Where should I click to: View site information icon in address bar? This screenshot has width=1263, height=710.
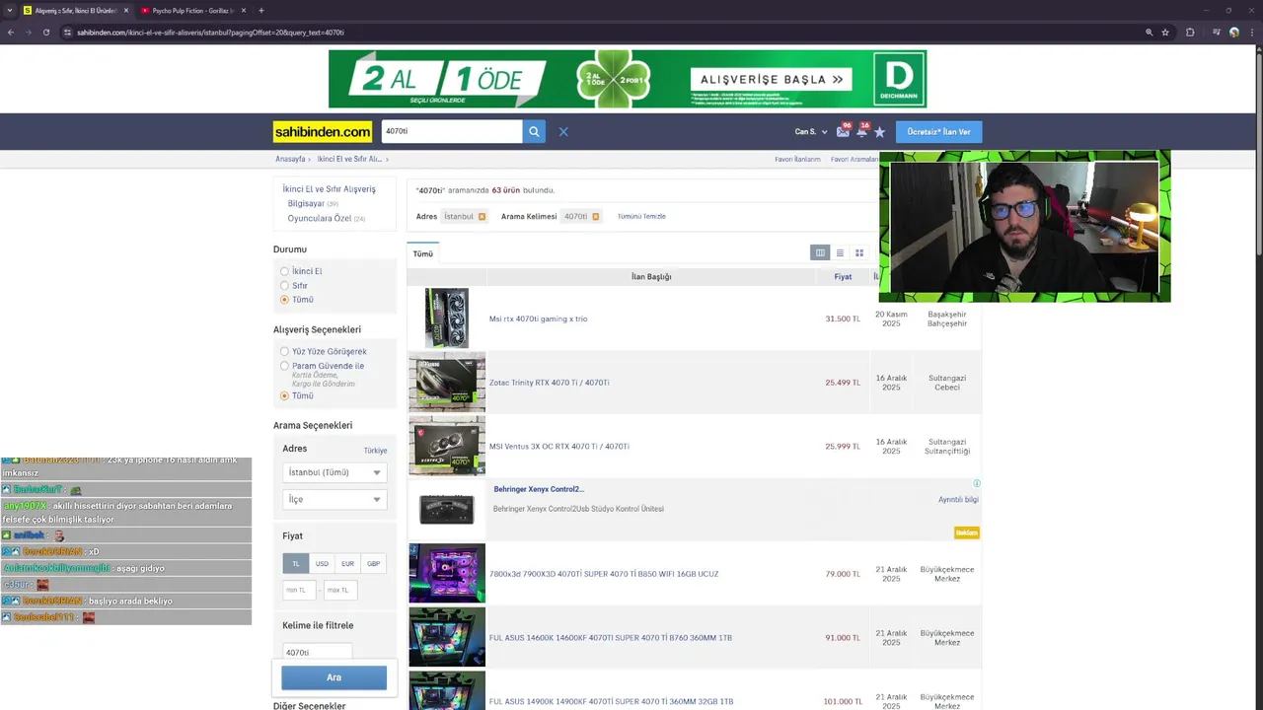pos(67,33)
